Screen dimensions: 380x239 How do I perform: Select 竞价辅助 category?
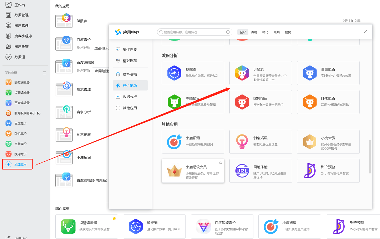(130, 85)
